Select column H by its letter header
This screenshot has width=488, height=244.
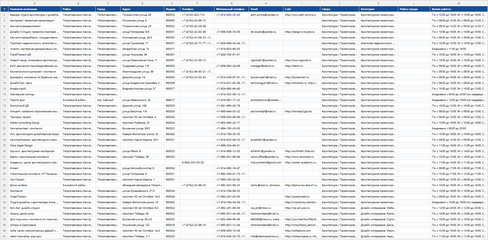click(266, 3)
